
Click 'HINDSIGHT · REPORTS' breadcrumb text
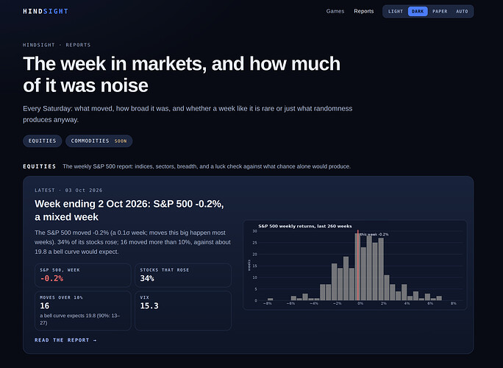(x=57, y=45)
